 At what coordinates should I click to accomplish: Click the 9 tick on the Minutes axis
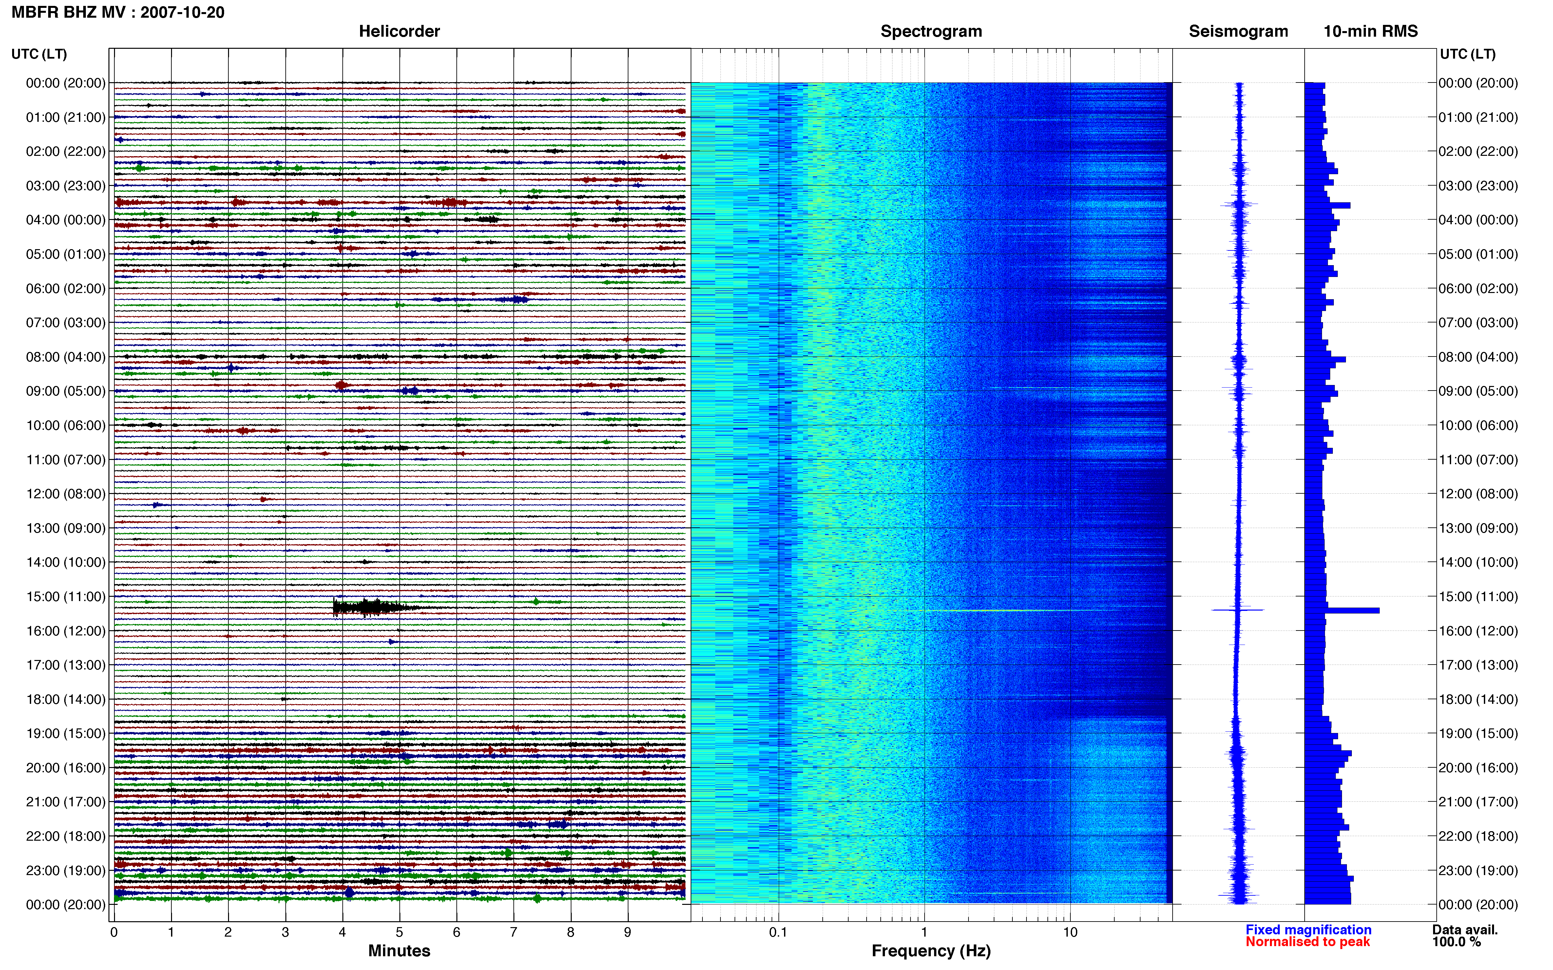[x=628, y=932]
